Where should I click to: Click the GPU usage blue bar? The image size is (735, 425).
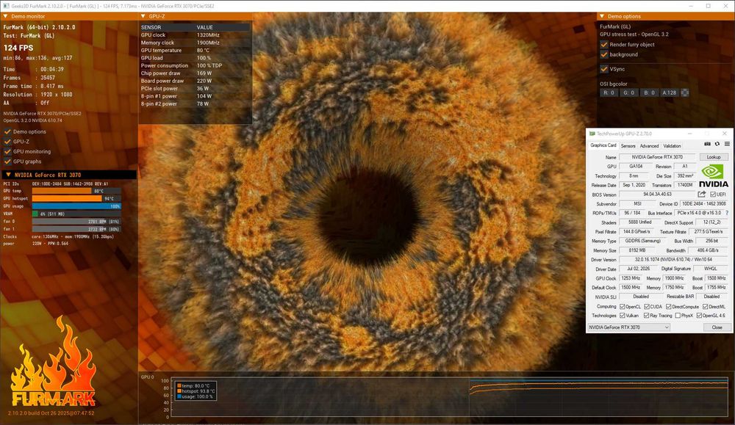point(76,206)
